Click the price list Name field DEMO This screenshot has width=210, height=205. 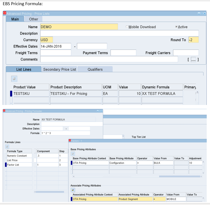79,27
